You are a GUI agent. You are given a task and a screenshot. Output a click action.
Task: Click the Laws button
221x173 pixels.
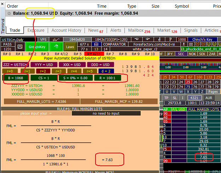(70, 47)
